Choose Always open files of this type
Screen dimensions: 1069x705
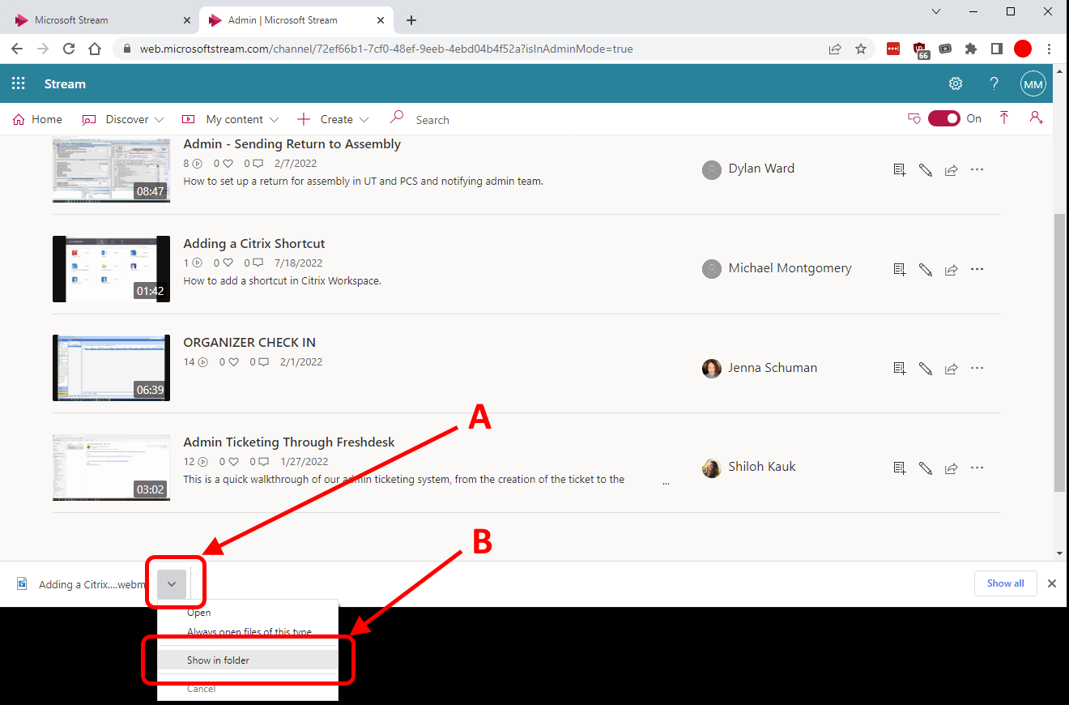[247, 631]
